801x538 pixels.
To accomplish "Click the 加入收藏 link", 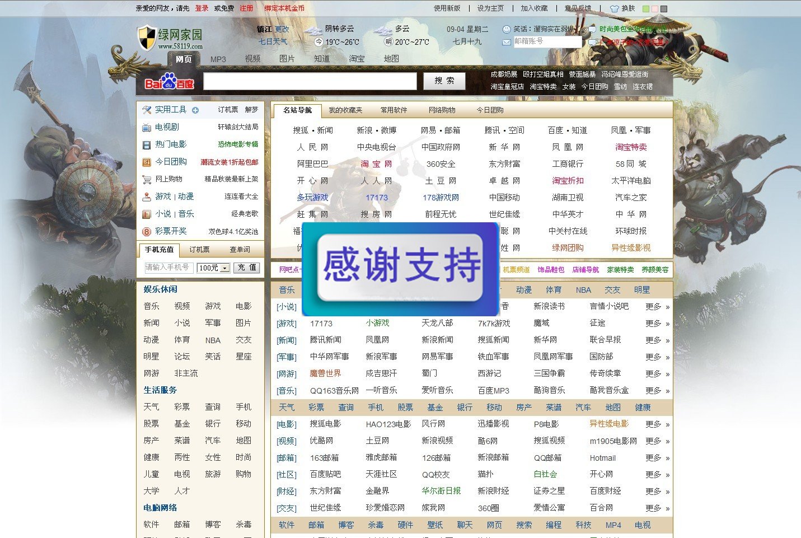I will [534, 8].
